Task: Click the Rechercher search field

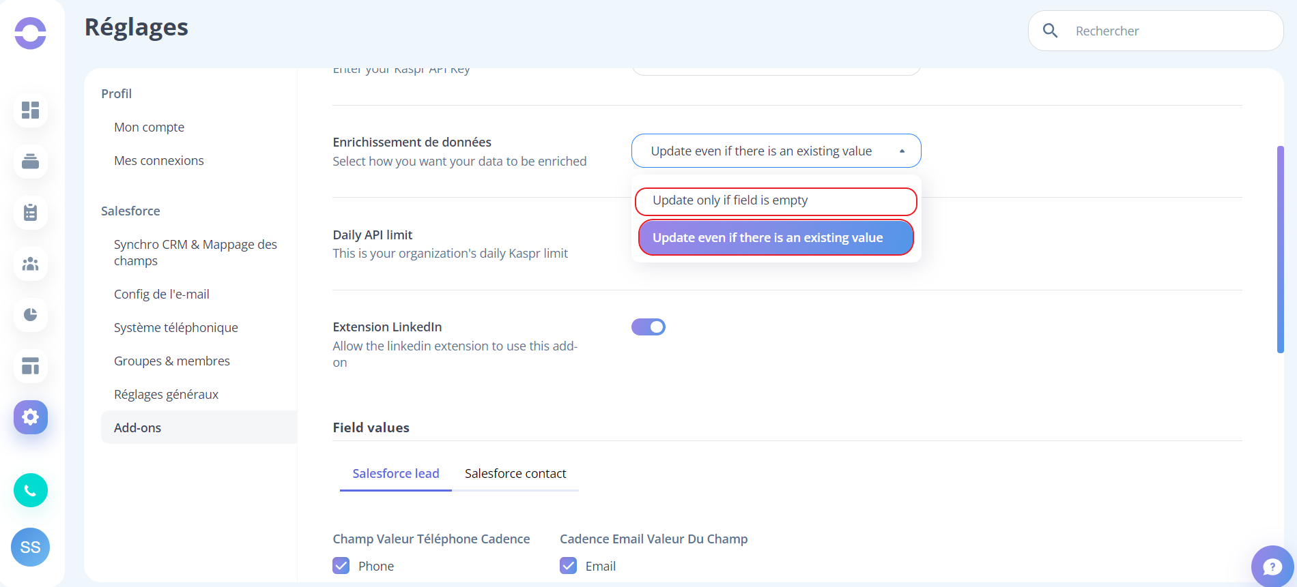Action: click(1156, 31)
